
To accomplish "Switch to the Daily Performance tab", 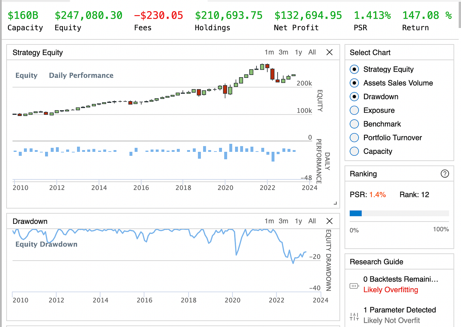I will (81, 75).
